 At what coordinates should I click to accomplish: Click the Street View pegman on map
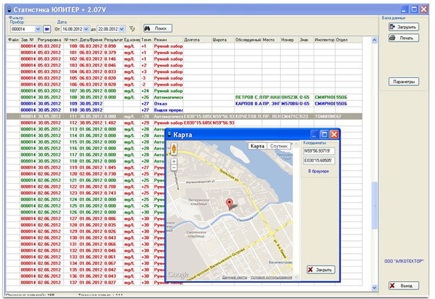(174, 149)
